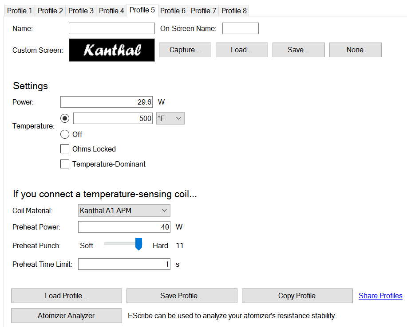Click the Kanthal custom screen image
The width and height of the screenshot is (407, 327).
click(112, 50)
